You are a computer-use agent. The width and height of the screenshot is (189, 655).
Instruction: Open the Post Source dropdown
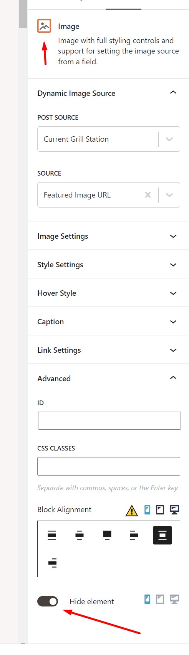point(109,139)
